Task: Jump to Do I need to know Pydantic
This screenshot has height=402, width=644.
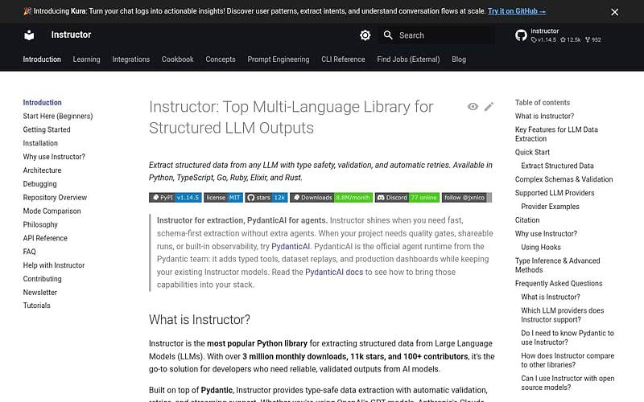Action: click(x=568, y=338)
